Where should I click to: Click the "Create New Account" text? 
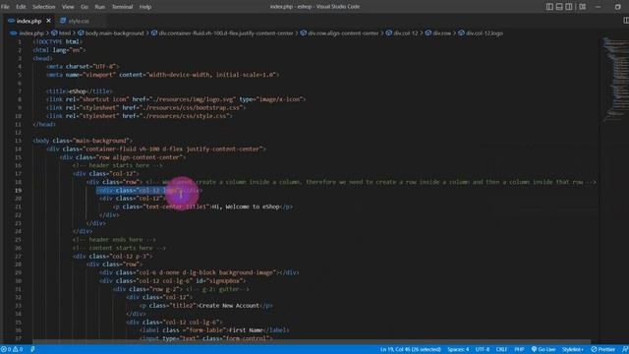pos(229,306)
